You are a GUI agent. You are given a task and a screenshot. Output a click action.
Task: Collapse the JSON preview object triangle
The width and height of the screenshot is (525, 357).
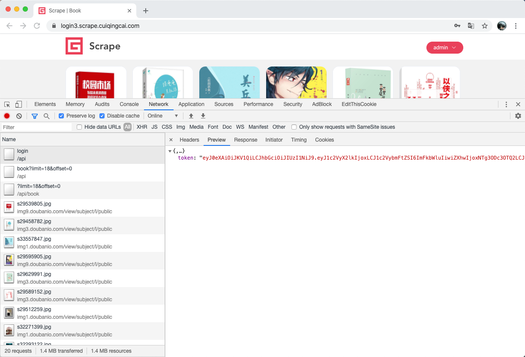click(x=170, y=151)
